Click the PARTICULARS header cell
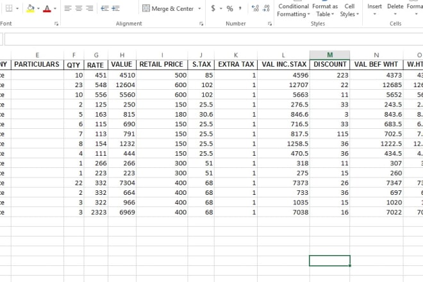The height and width of the screenshot is (282, 423). pyautogui.click(x=37, y=65)
